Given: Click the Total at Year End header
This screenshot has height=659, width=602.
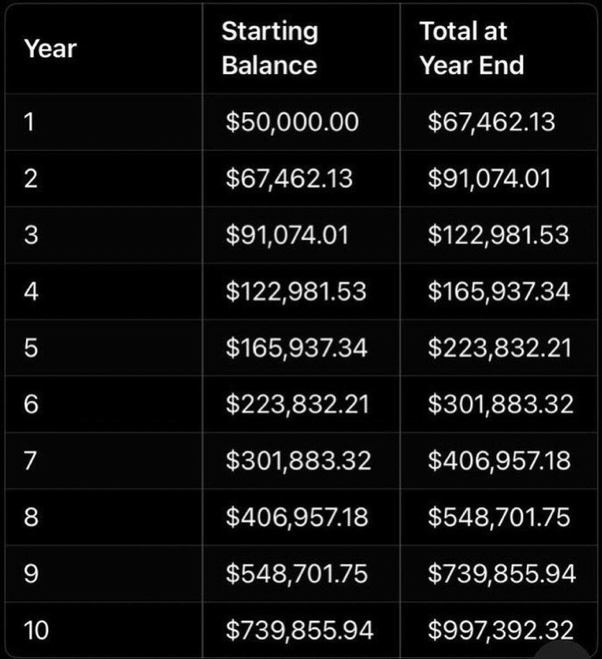Looking at the screenshot, I should point(472,48).
